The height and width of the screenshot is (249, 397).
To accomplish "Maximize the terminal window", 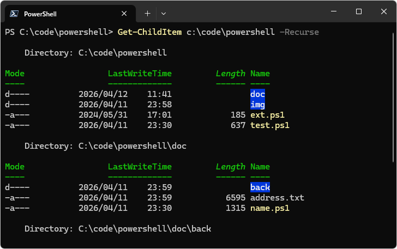I will (x=359, y=11).
